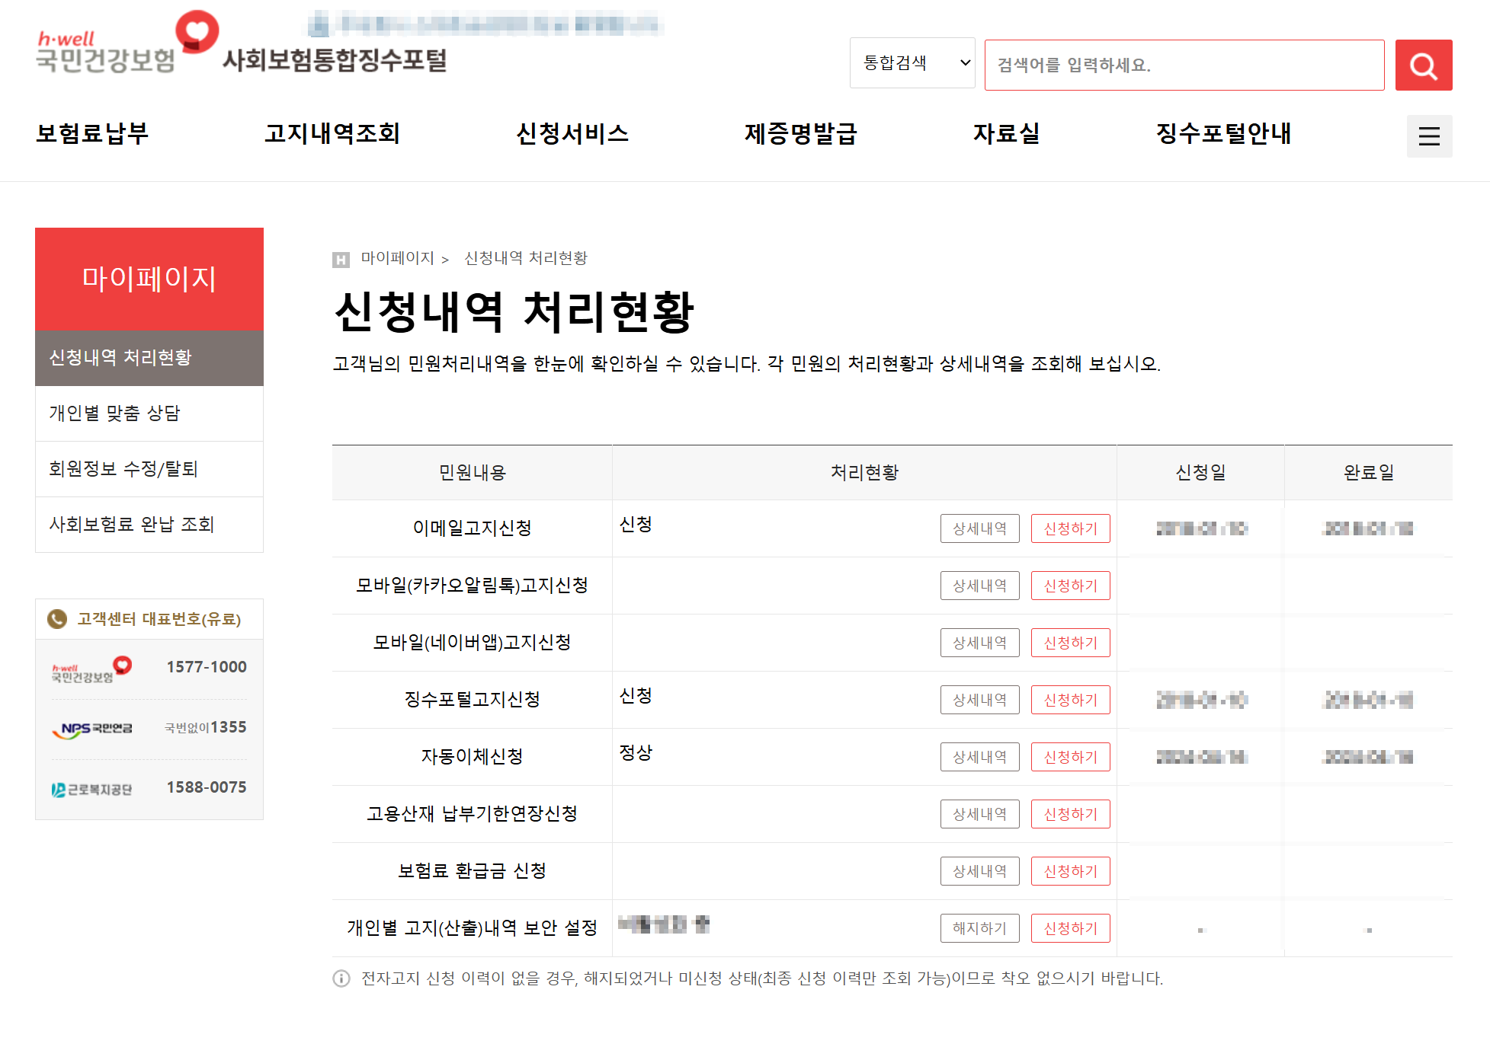
Task: Click the customer center phone icon
Action: (57, 619)
